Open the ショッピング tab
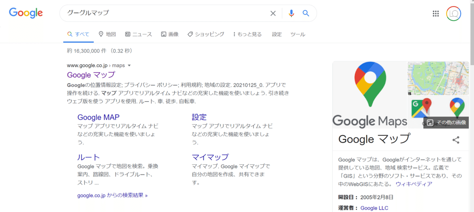Viewport: 474px width, 212px height. [206, 34]
